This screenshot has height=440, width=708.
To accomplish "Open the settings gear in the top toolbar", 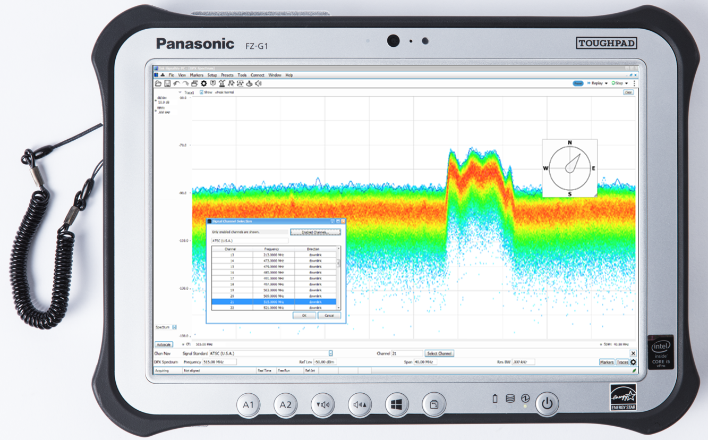I will coord(203,84).
